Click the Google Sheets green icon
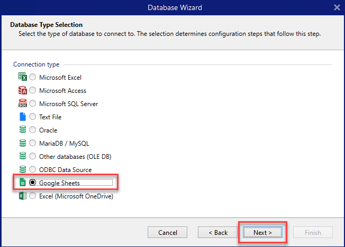 (x=22, y=183)
